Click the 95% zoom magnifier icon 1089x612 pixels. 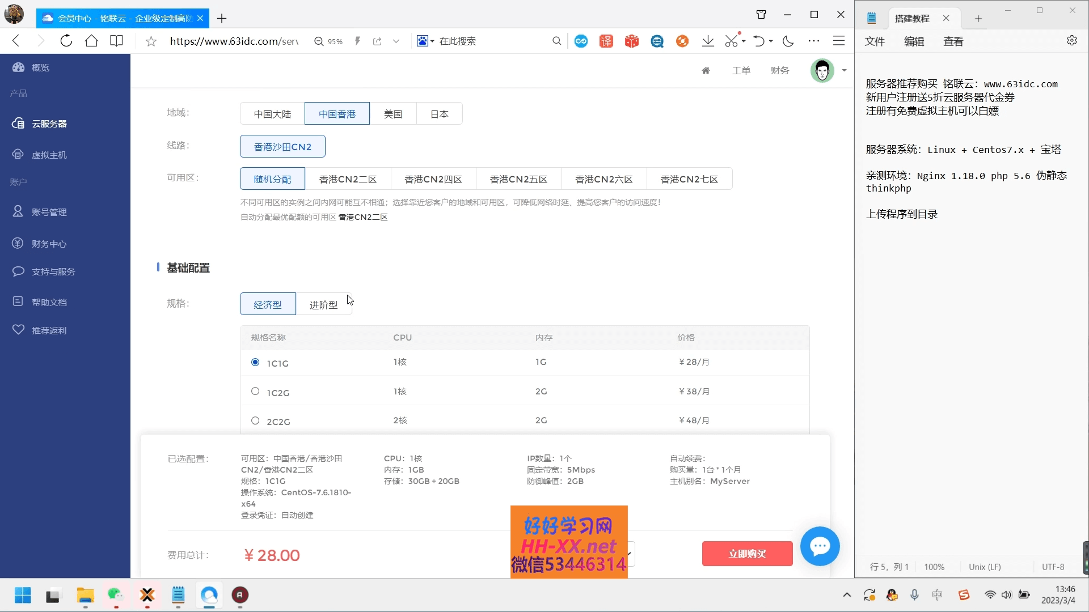[x=319, y=41]
